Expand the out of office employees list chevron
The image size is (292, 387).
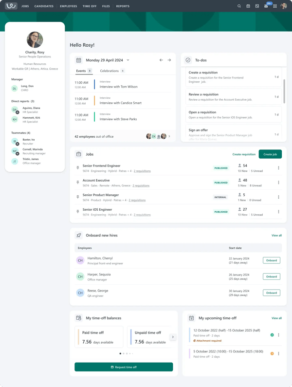coord(169,136)
